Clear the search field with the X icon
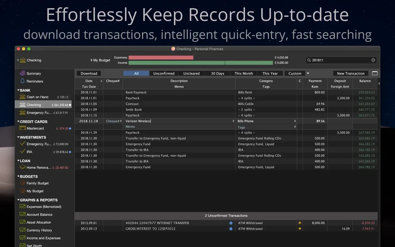 pos(373,60)
